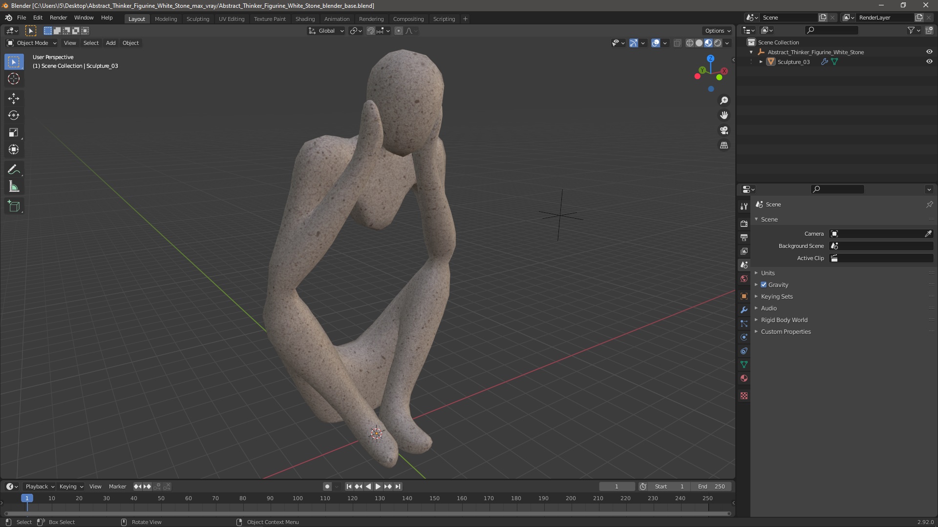
Task: Expand the Rigid Body World panel
Action: click(784, 320)
